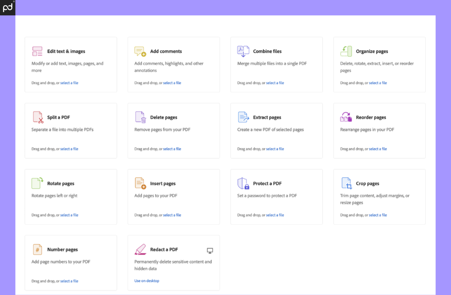This screenshot has height=295, width=451.
Task: Select the Insert pages icon
Action: point(140,183)
